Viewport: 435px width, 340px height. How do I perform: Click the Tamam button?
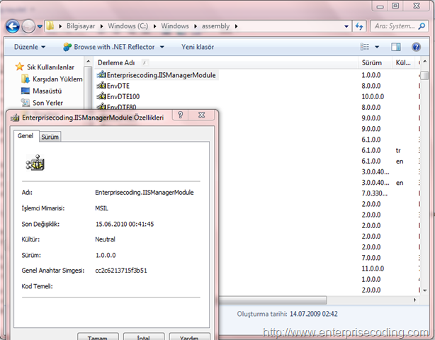[98, 336]
